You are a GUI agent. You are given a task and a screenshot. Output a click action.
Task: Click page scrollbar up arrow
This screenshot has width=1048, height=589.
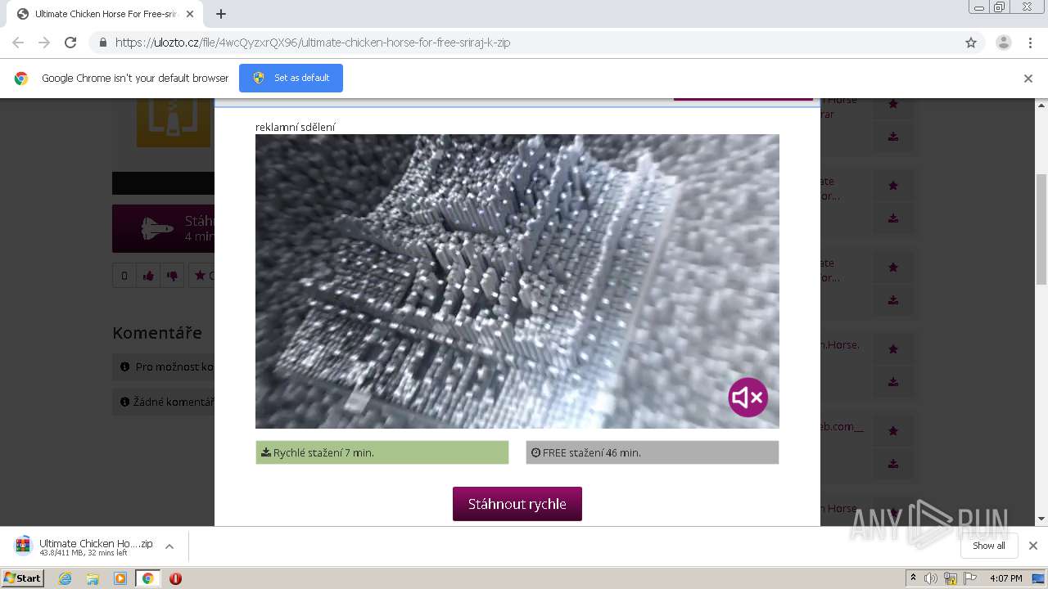(1041, 106)
